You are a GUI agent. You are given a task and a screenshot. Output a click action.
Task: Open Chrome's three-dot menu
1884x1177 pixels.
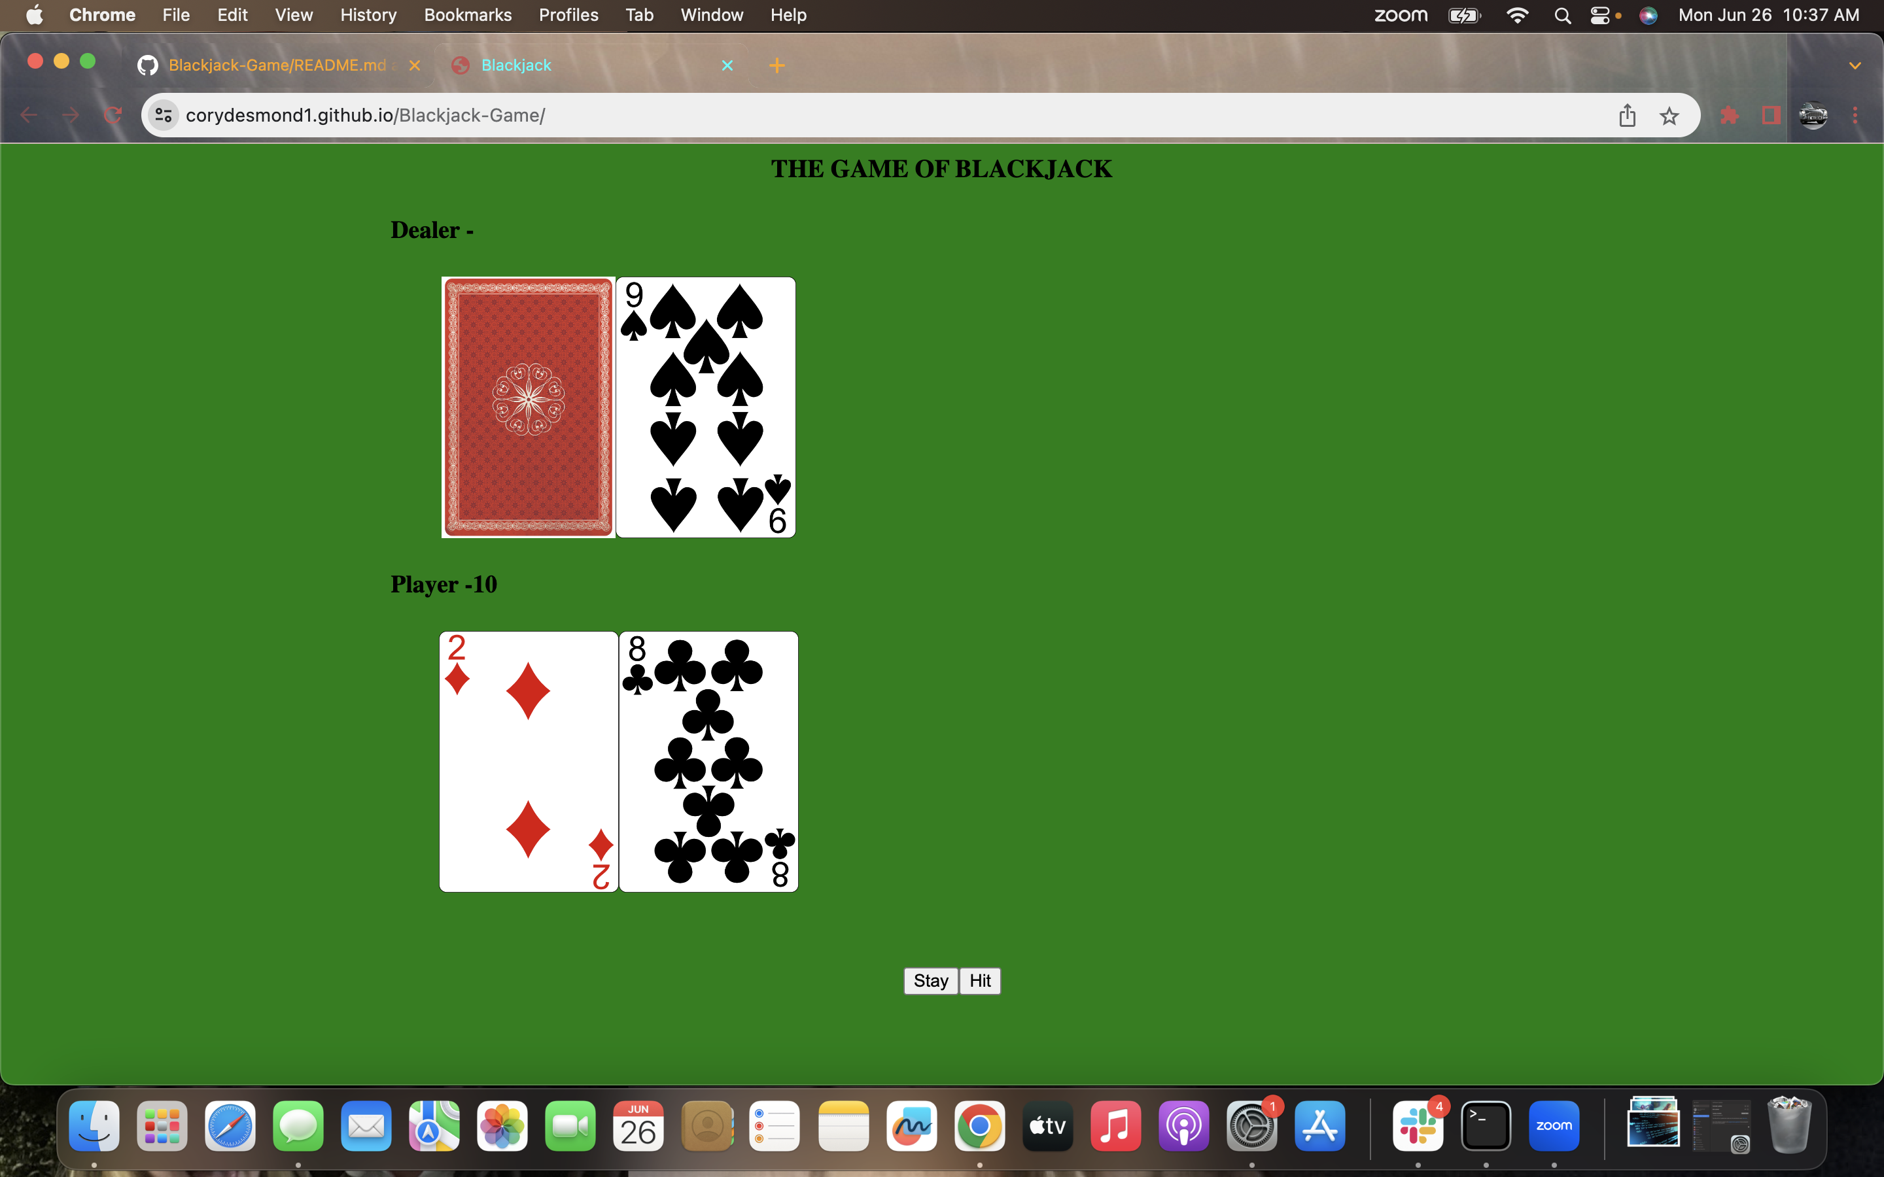tap(1856, 114)
